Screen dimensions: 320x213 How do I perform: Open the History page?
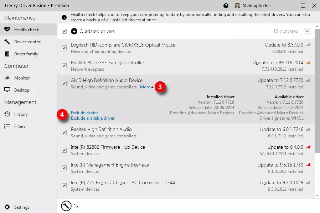pos(29,114)
